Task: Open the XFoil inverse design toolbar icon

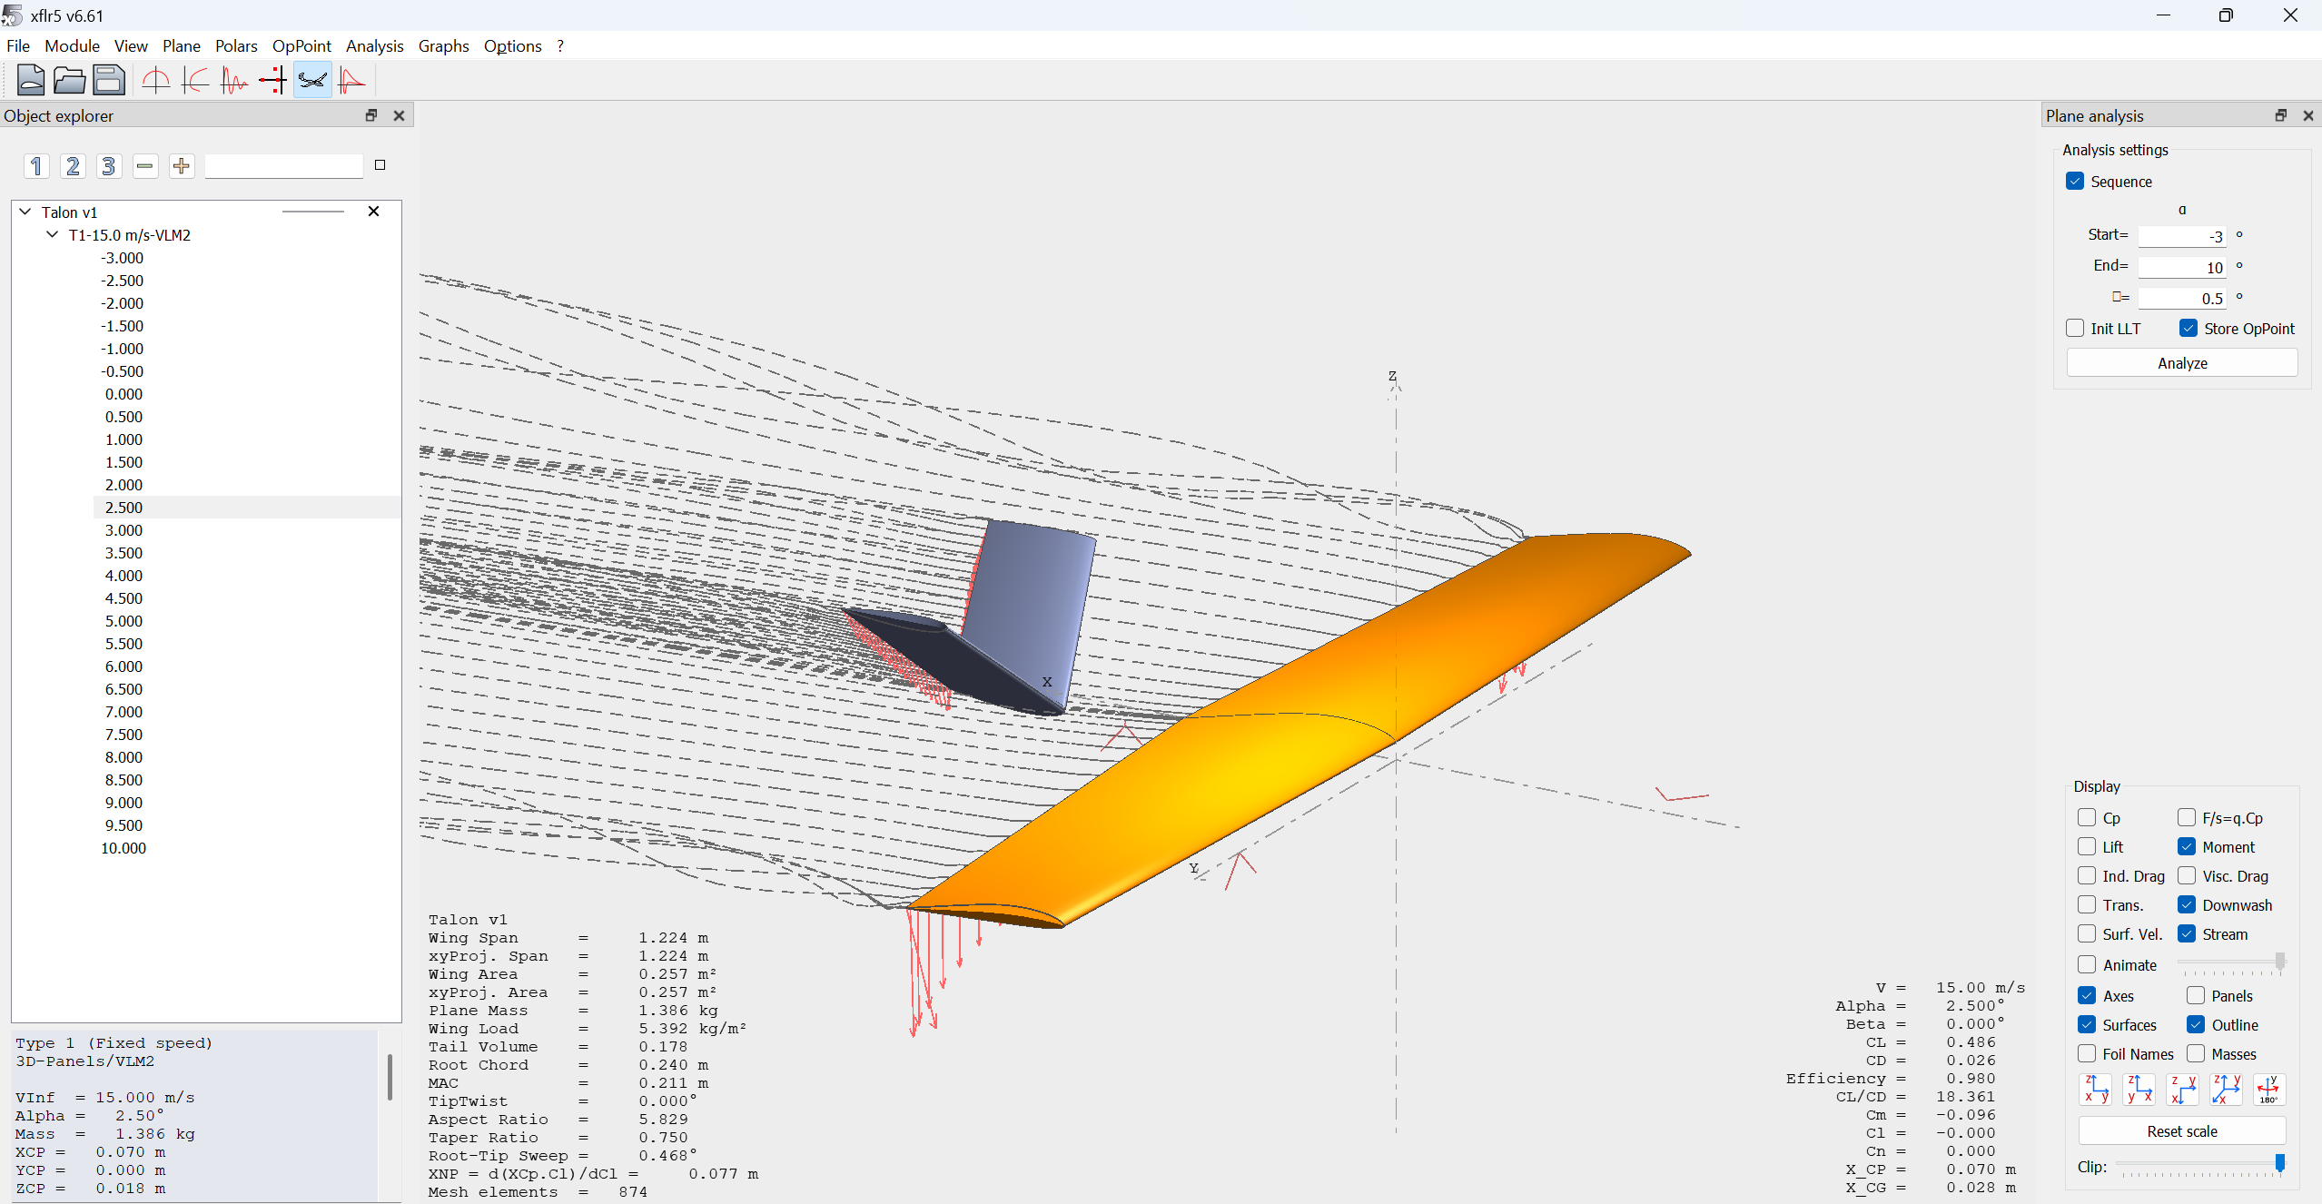Action: (x=195, y=81)
